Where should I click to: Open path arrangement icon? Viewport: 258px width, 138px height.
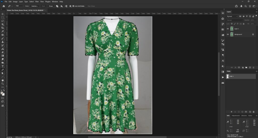[66, 6]
